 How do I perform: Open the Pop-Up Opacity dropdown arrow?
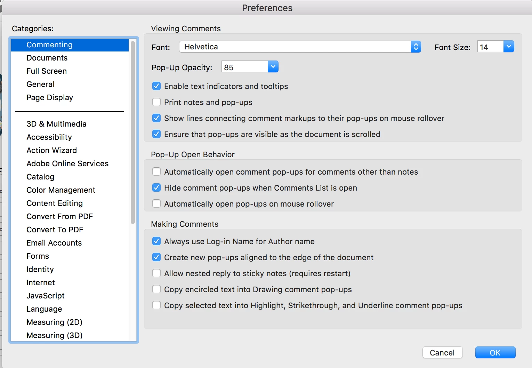[273, 67]
